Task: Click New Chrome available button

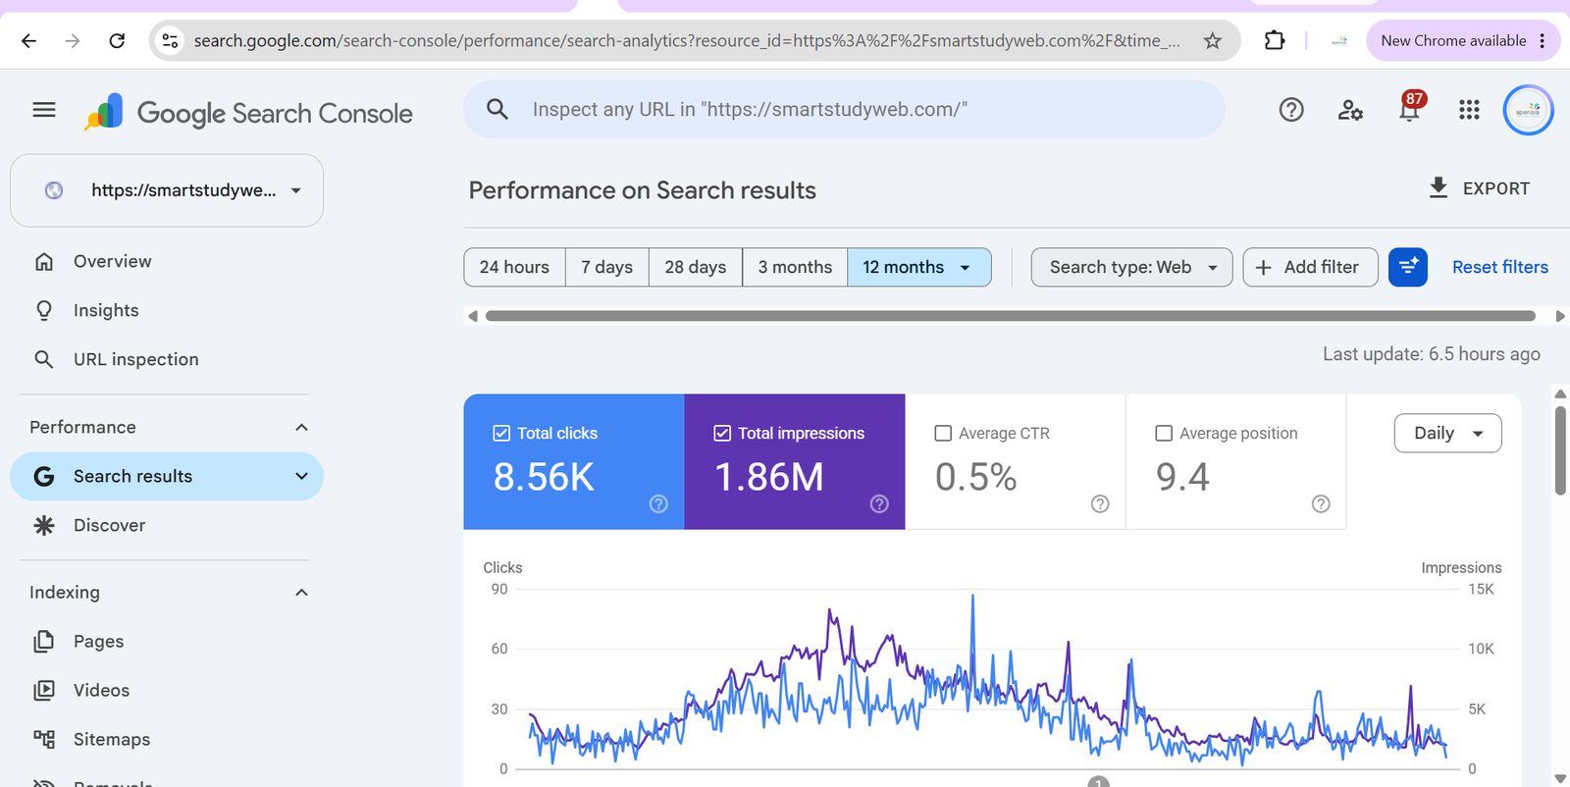Action: point(1462,40)
